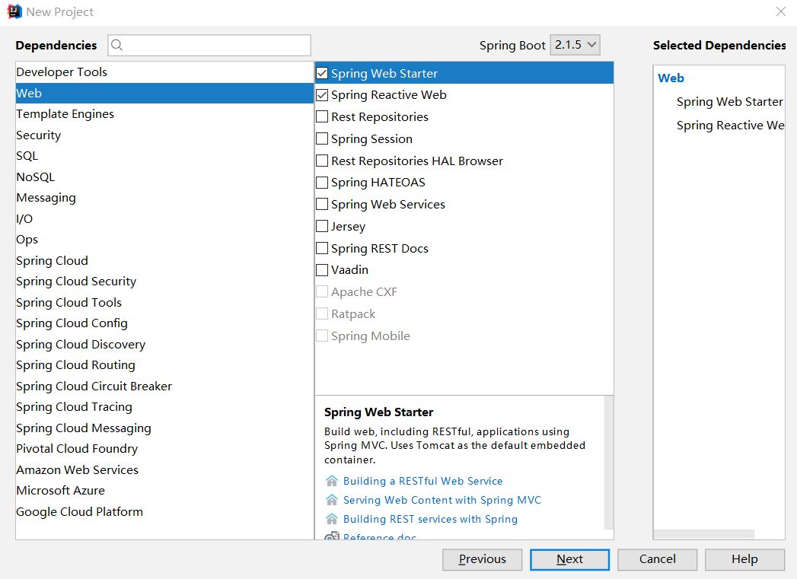Choose the Spring Cloud Config category
The image size is (797, 579).
(x=164, y=323)
